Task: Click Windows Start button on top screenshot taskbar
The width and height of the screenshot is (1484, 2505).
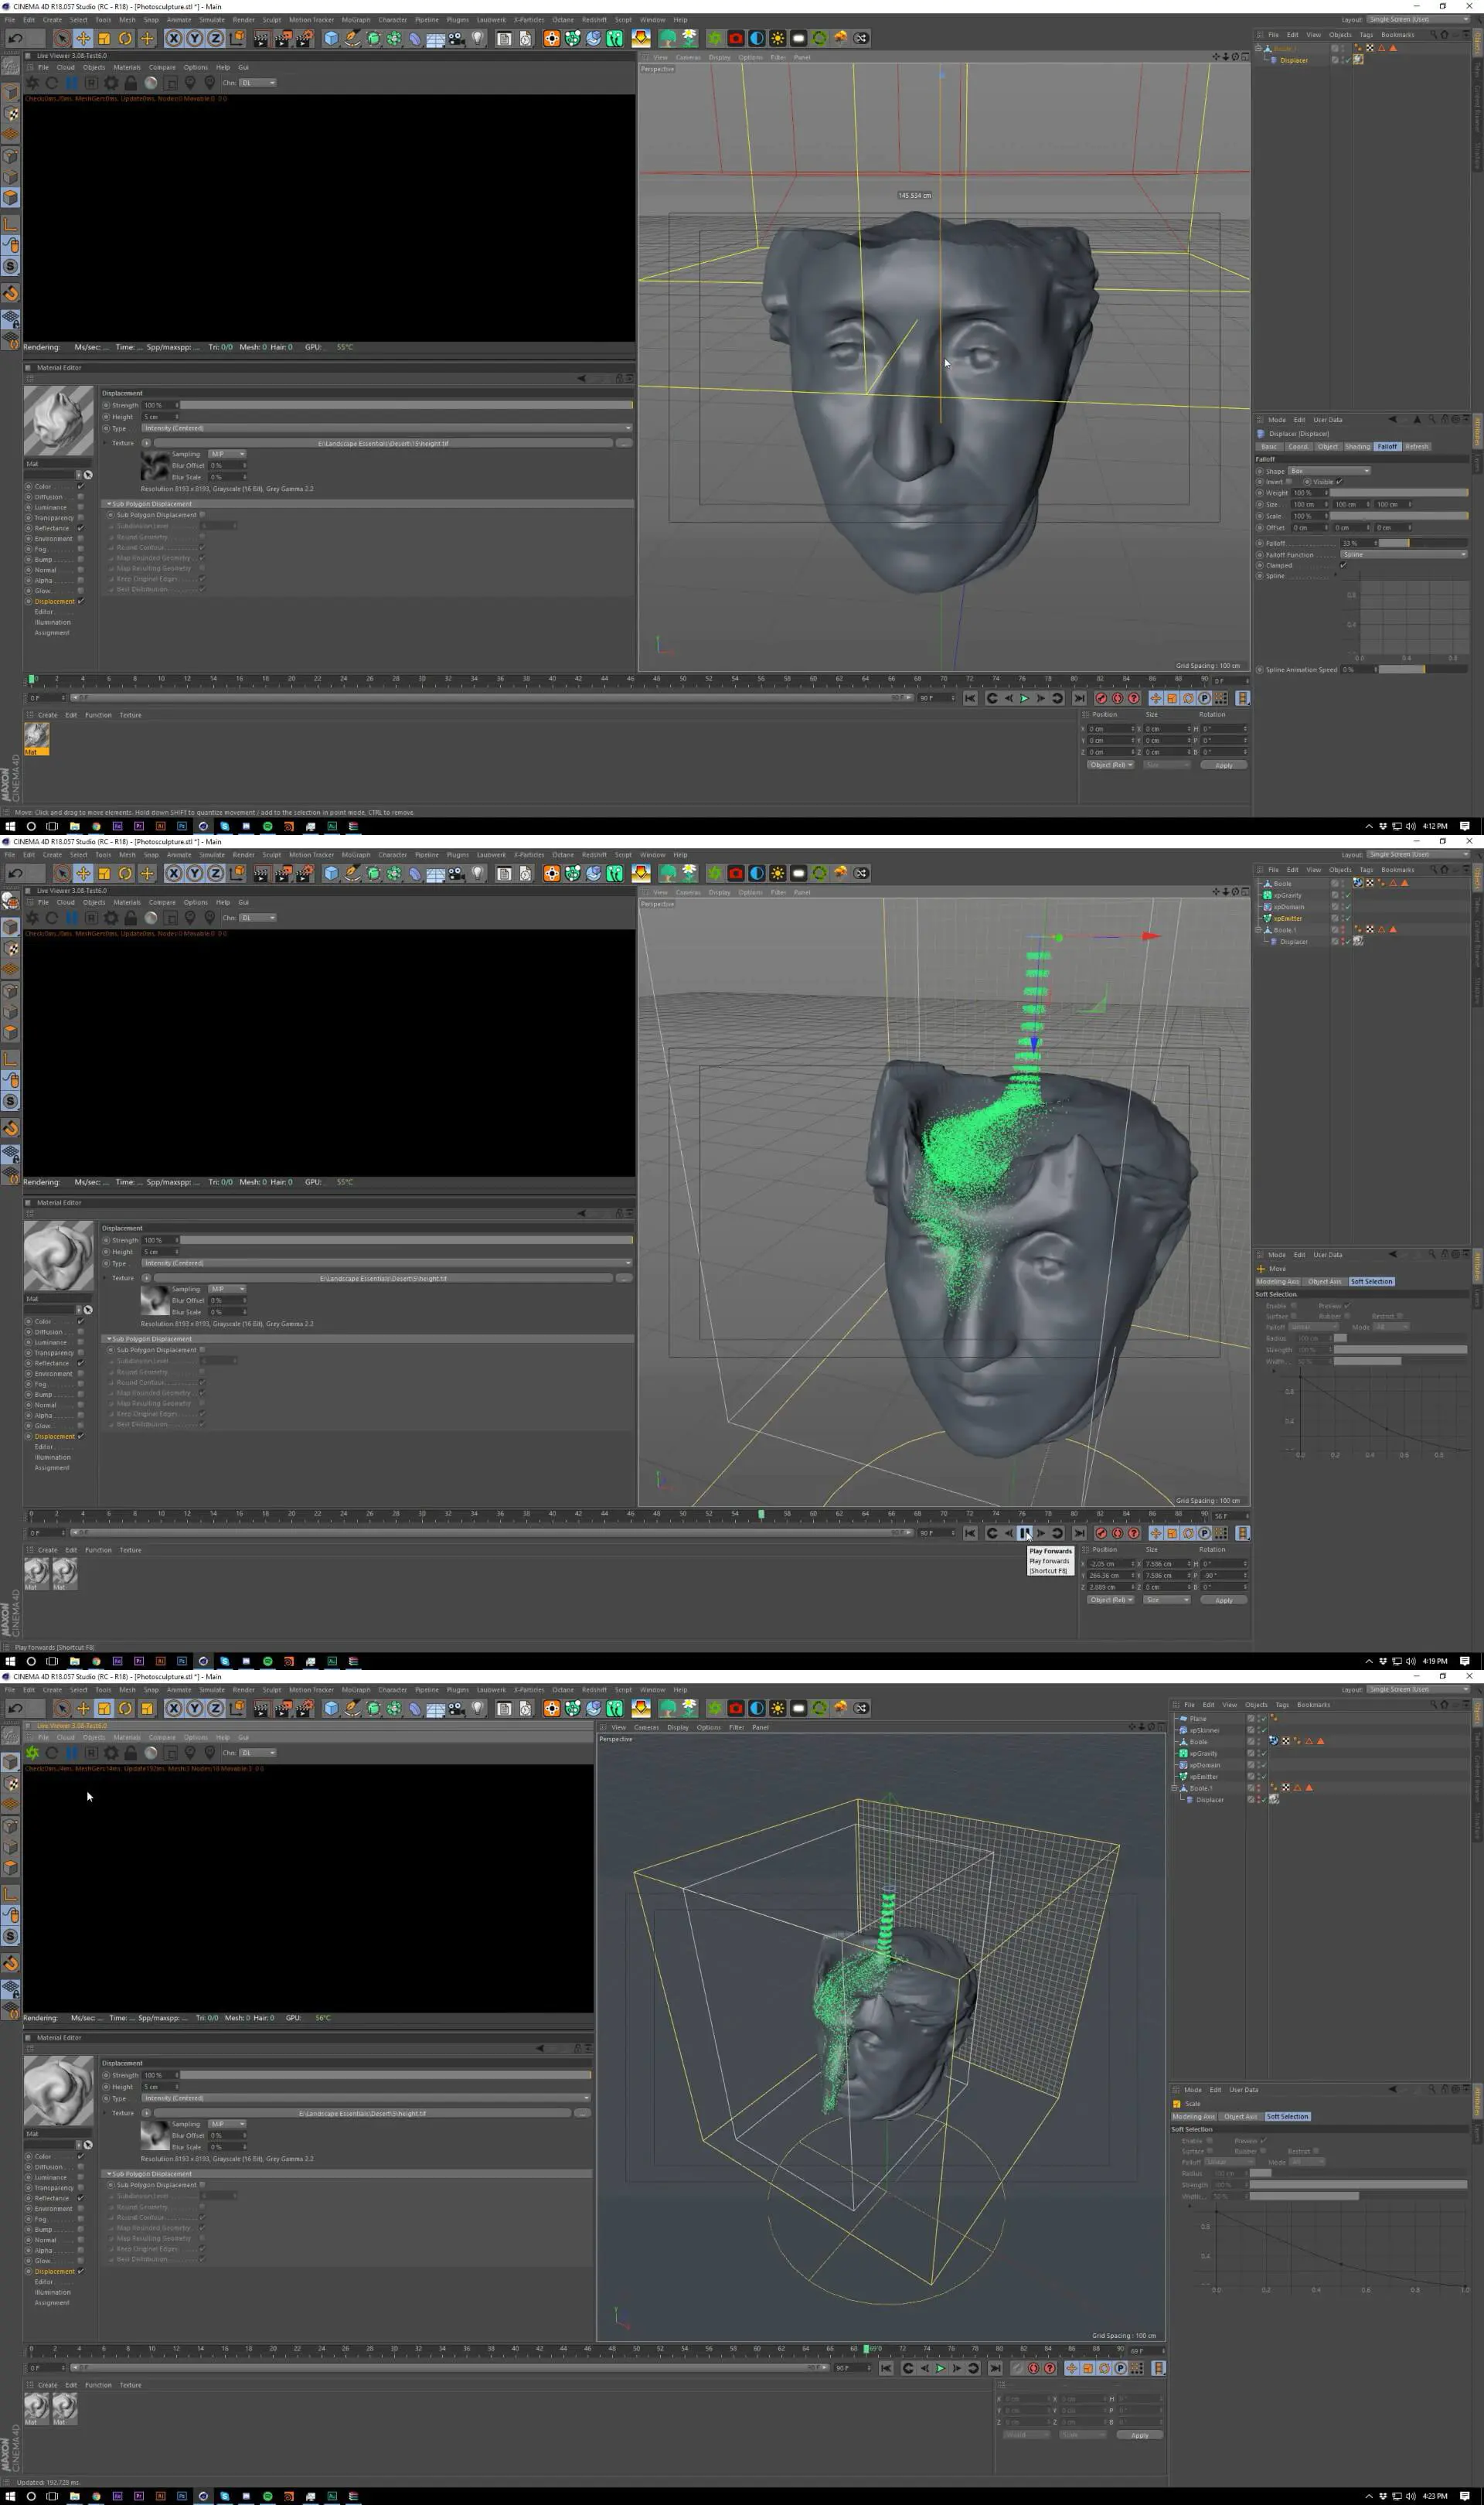Action: (10, 826)
